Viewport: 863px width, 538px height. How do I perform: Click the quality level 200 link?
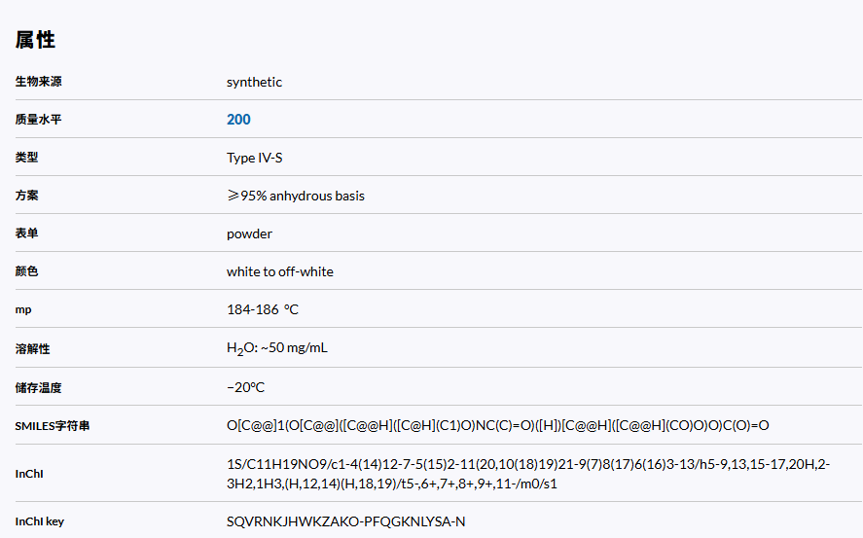tap(238, 120)
